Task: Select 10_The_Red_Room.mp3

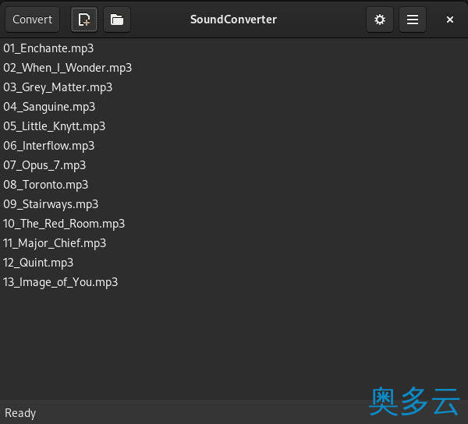Action: (x=234, y=224)
